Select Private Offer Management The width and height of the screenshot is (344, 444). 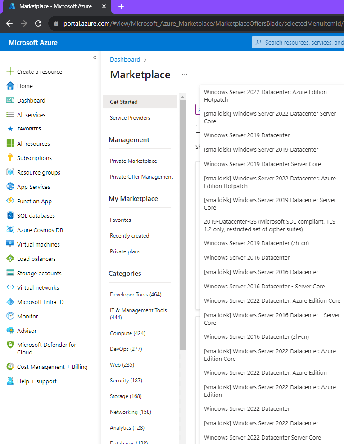tap(141, 177)
